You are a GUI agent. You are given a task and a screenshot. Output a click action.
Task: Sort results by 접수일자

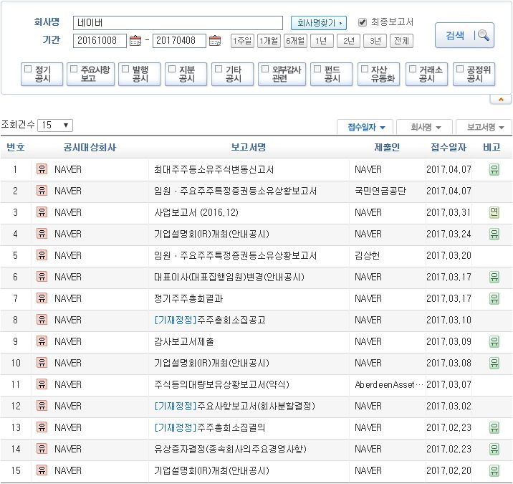(x=366, y=127)
